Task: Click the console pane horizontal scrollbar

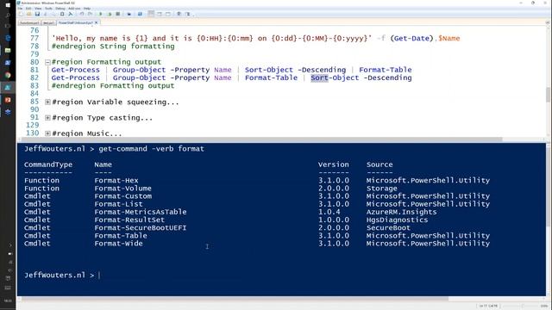Action: click(x=235, y=299)
